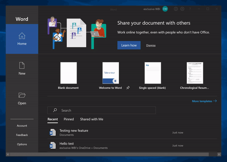Click the Learn how button
Viewport: 227px width, 162px height.
click(x=129, y=45)
